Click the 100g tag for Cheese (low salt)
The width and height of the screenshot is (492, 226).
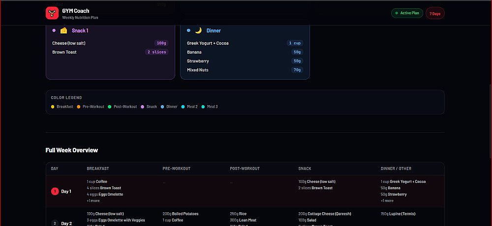click(161, 43)
